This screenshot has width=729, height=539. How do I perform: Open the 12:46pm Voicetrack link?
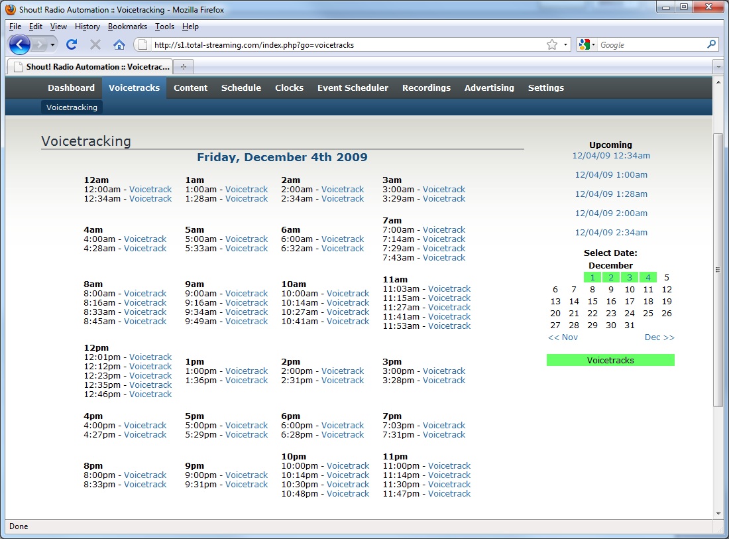pos(150,394)
